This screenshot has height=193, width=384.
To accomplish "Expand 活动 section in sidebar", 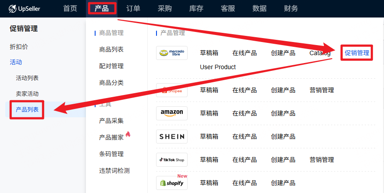I will pos(16,62).
